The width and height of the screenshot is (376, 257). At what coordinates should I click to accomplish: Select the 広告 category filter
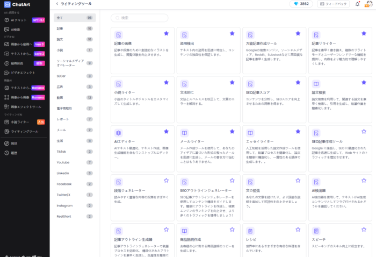click(x=75, y=87)
